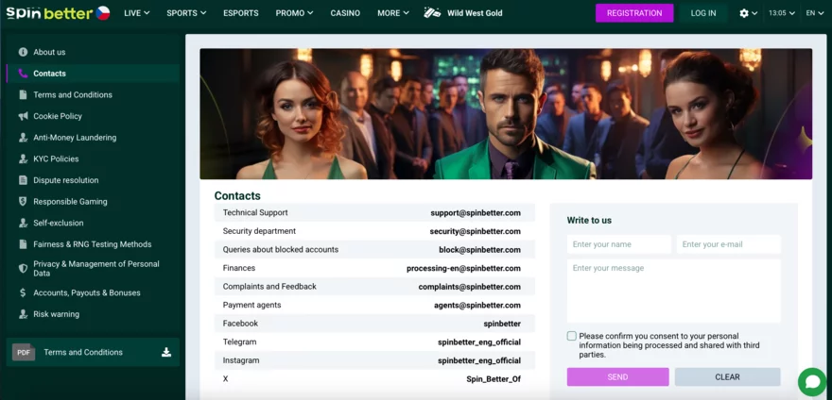This screenshot has width=832, height=400.
Task: Open the live chat bubble
Action: [812, 382]
